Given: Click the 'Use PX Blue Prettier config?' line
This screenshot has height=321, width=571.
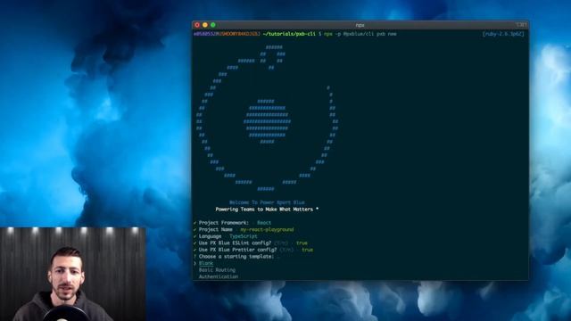Looking at the screenshot, I should click(x=253, y=250).
